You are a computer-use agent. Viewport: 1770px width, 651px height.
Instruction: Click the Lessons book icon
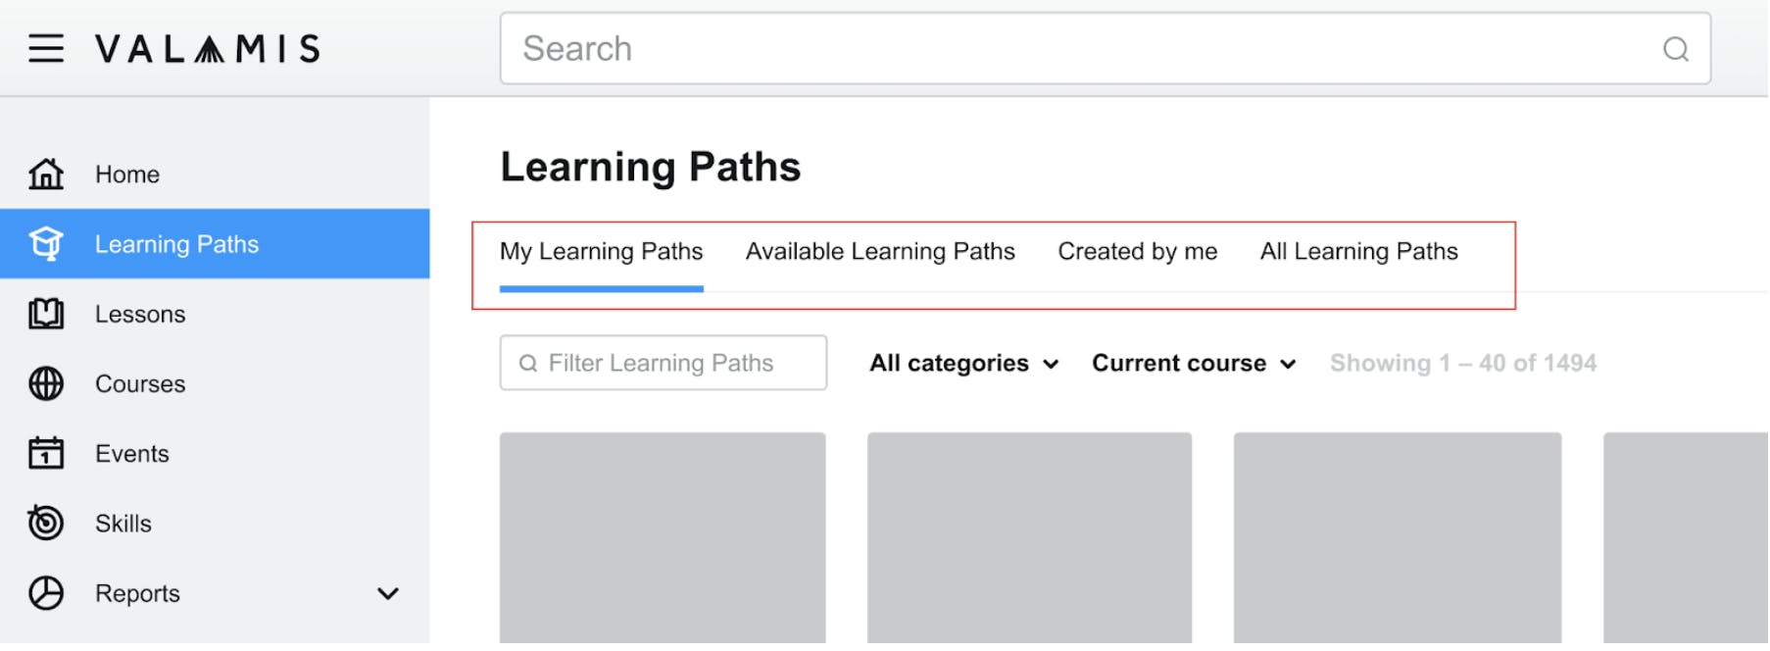click(x=46, y=314)
